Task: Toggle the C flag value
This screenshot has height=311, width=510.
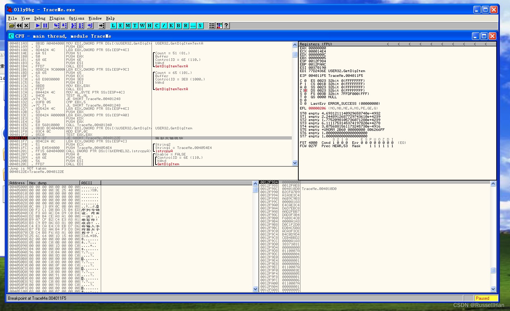Action: tap(305, 81)
